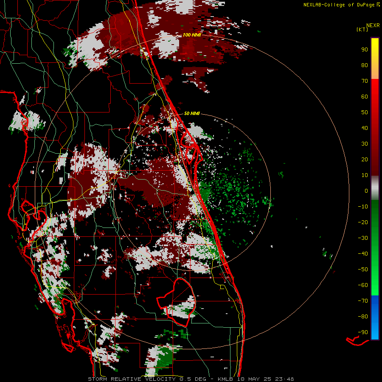Click the 60 value on the velocity scale
Image resolution: width=382 pixels, height=382 pixels.
coord(365,96)
